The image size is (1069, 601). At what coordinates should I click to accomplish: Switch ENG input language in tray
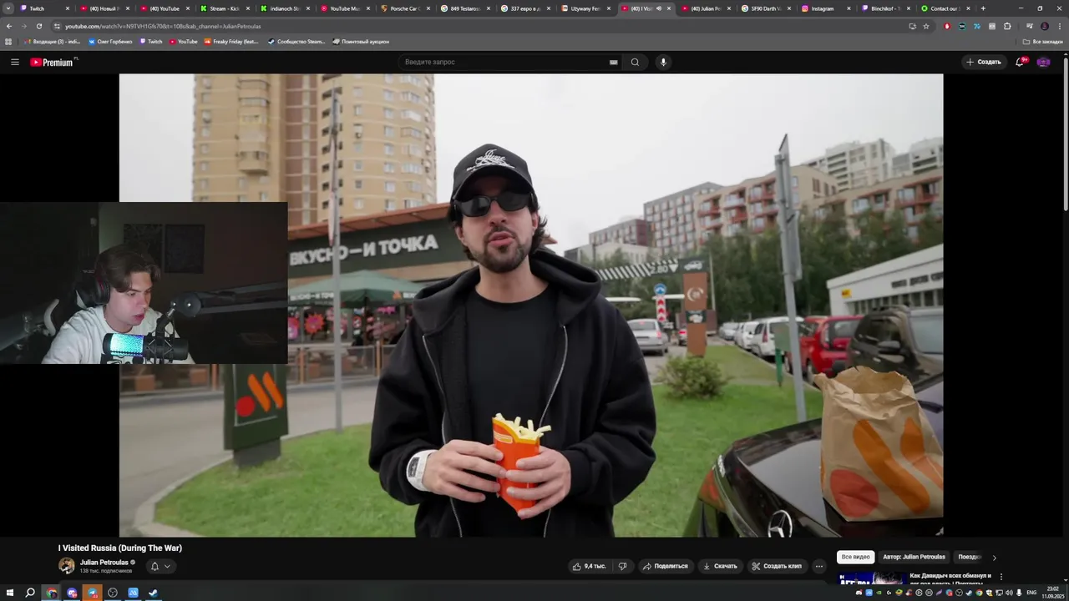[x=1031, y=593]
